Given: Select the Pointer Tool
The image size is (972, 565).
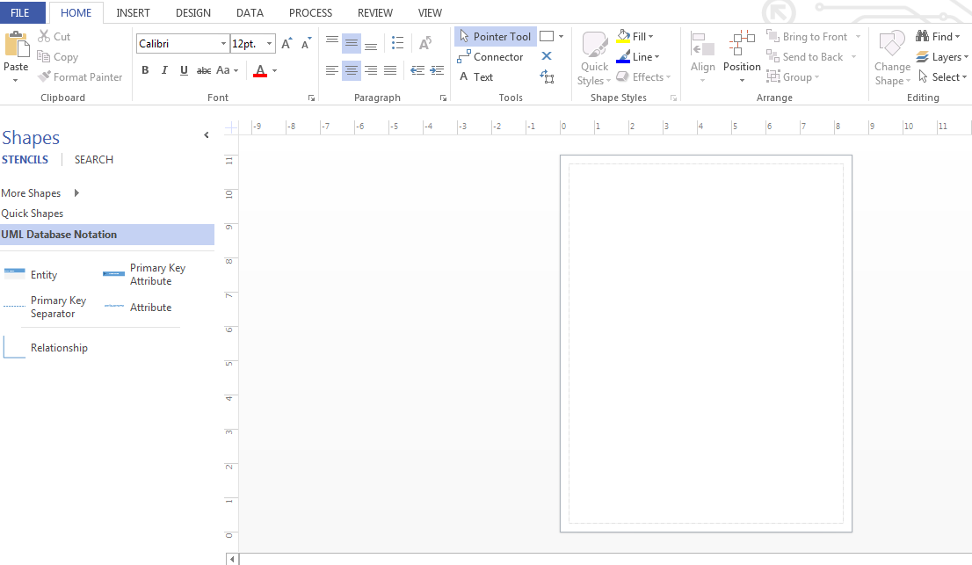Looking at the screenshot, I should click(x=495, y=36).
